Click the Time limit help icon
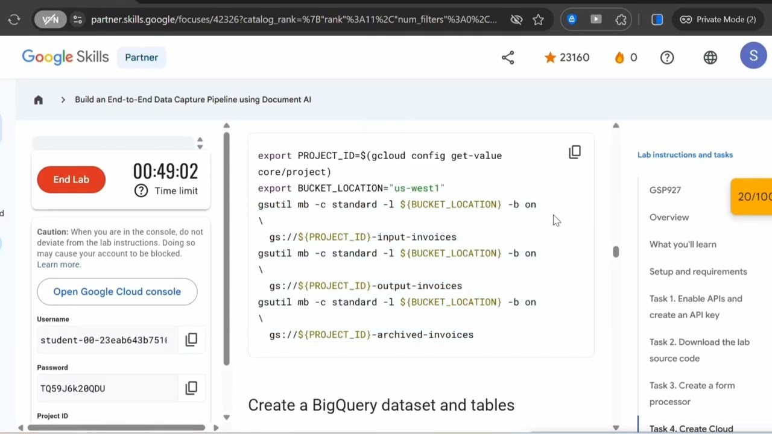This screenshot has width=772, height=434. pyautogui.click(x=141, y=190)
